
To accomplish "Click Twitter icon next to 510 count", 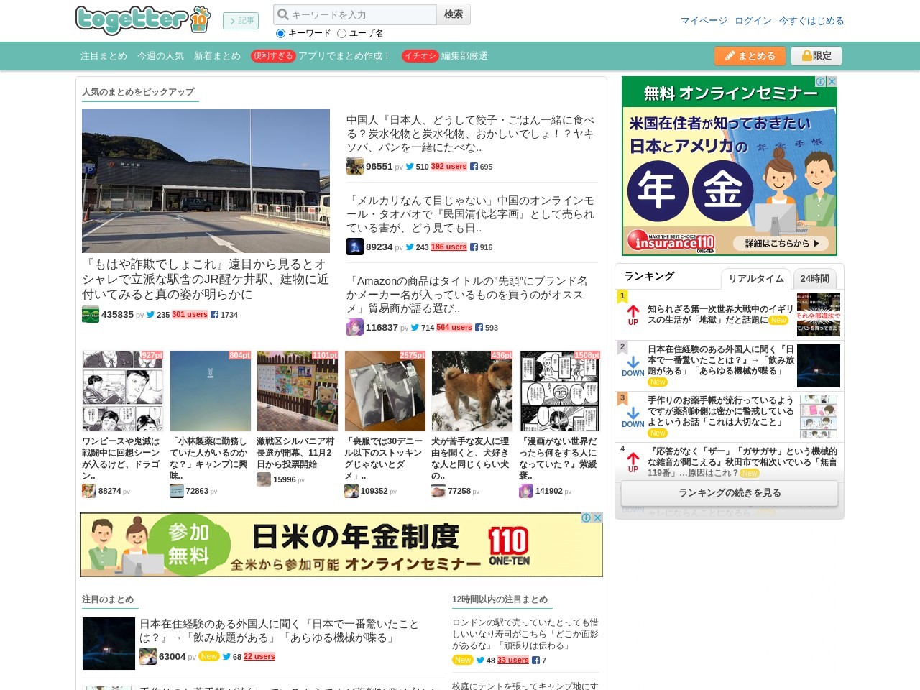I will pos(410,167).
